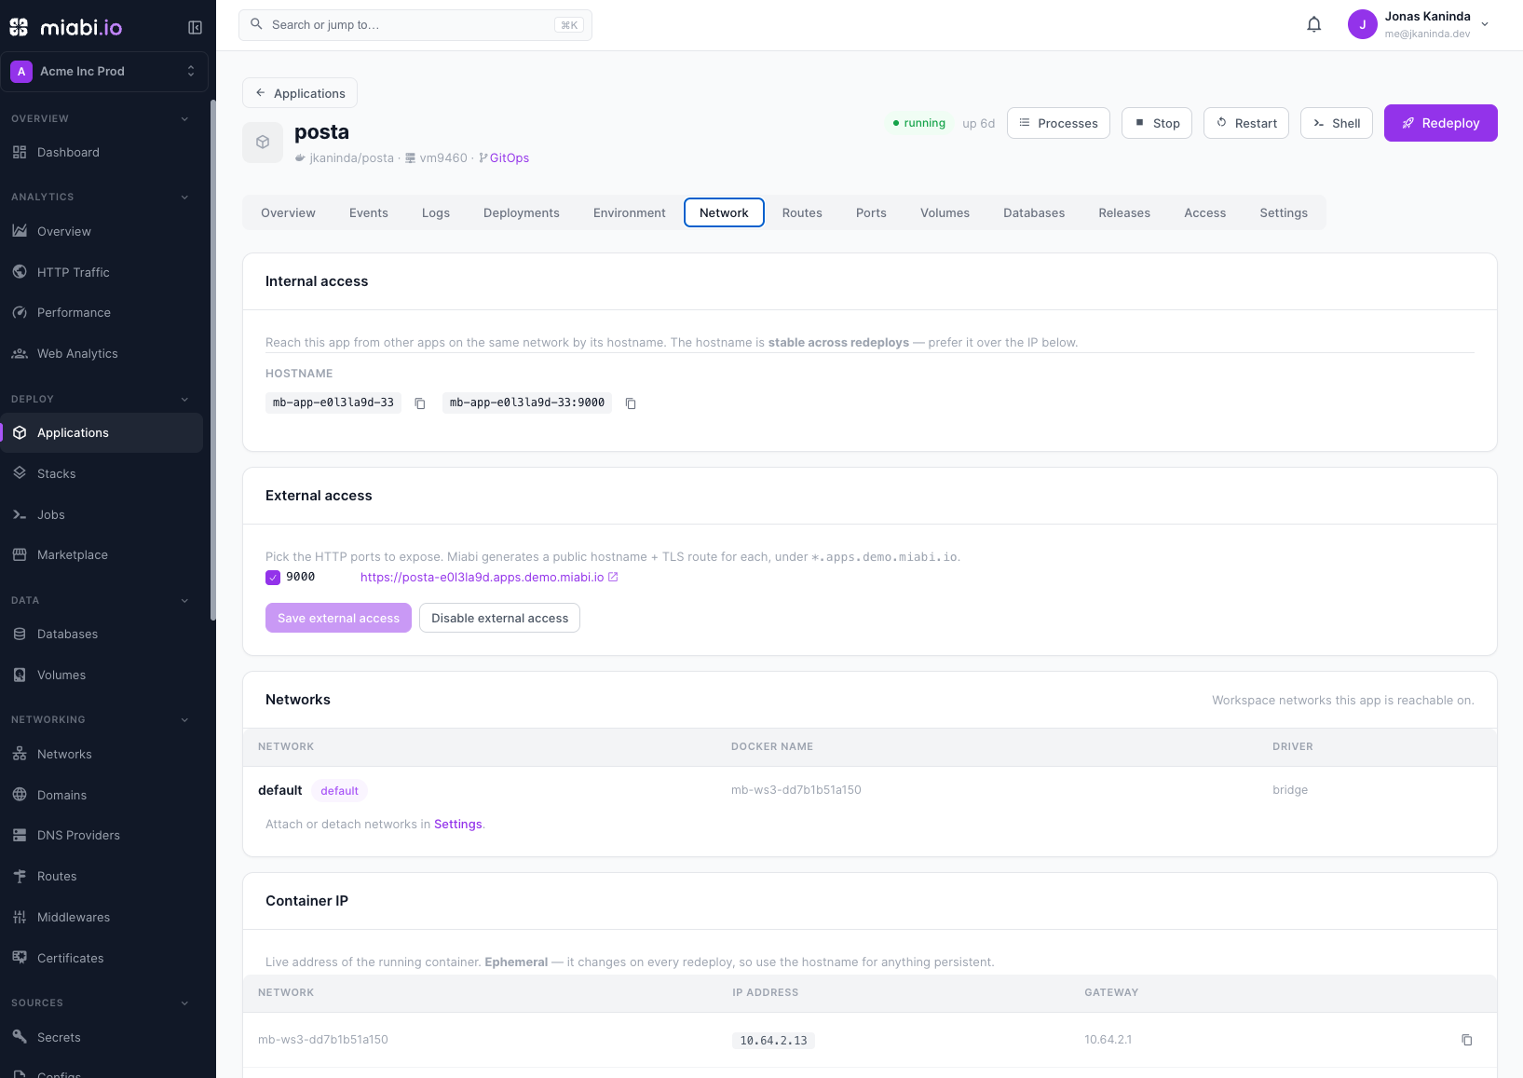1523x1078 pixels.
Task: Open Networks in the sidebar
Action: (x=102, y=754)
